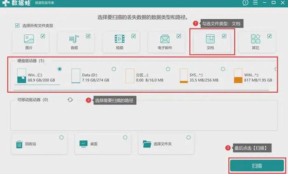Uncheck the 音频 checkbox
This screenshot has height=174, width=288.
88,36
